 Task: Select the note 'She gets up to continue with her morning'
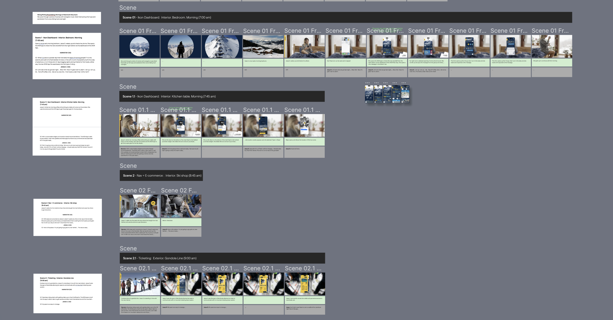click(552, 63)
